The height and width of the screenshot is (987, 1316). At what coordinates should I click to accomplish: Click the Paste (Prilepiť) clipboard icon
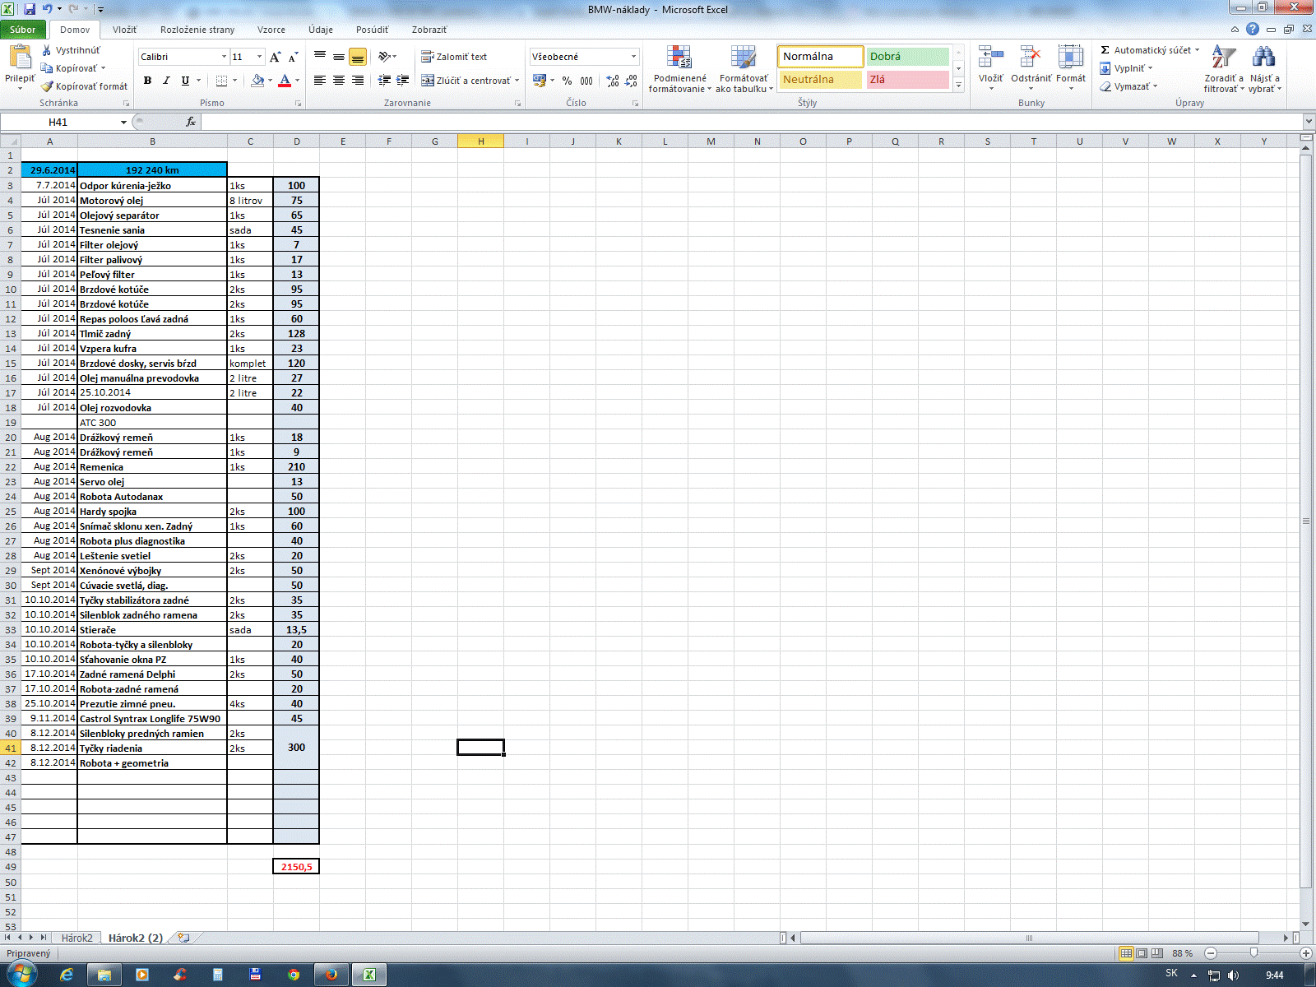(20, 58)
